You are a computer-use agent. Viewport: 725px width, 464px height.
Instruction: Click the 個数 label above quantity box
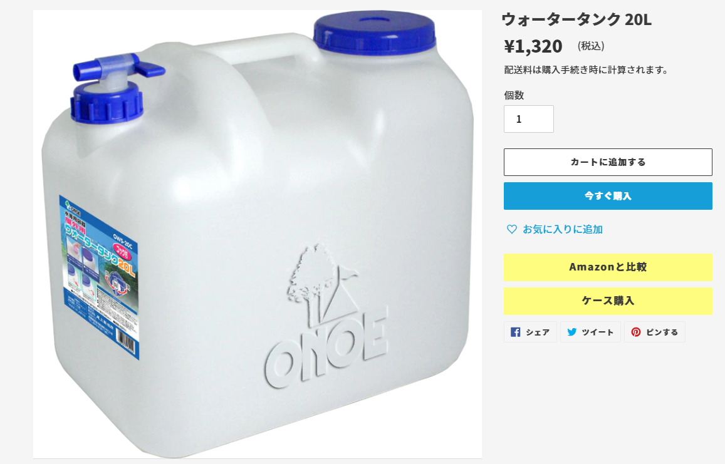(x=514, y=95)
